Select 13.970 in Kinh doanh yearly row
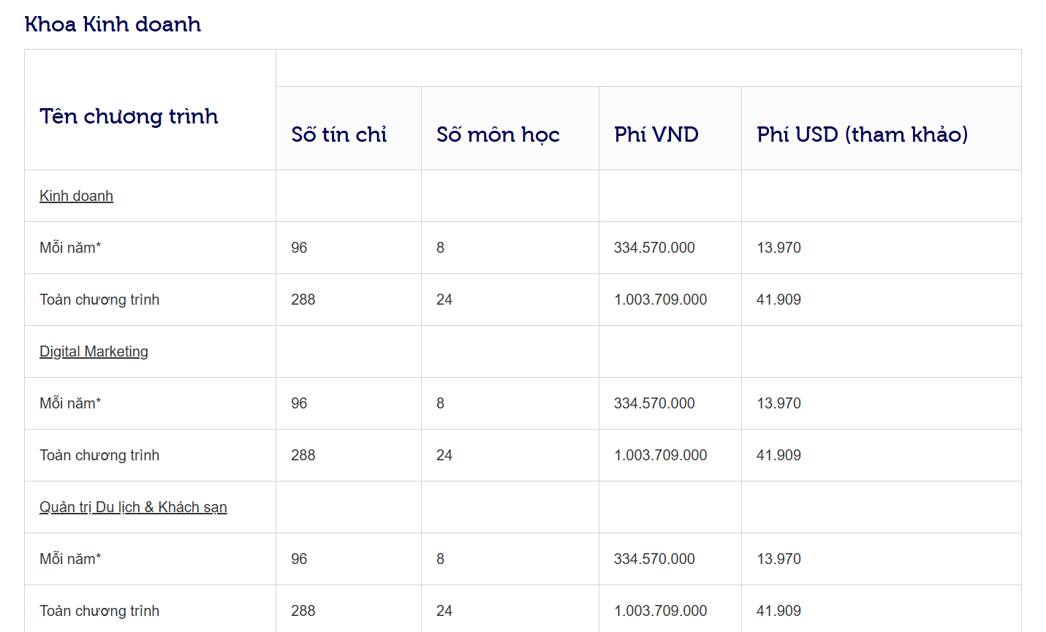Viewport: 1046px width, 632px height. point(778,248)
